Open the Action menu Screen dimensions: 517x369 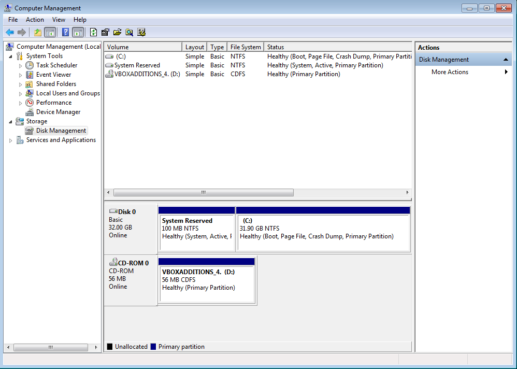(35, 20)
